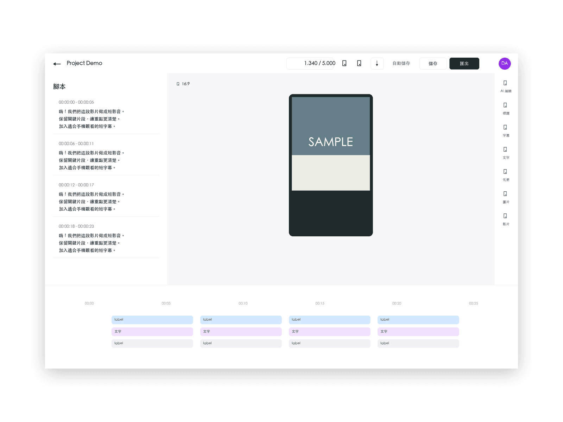Screen dimensions: 563x422
Task: Go back using the arrow beside Project Demo
Action: click(57, 64)
